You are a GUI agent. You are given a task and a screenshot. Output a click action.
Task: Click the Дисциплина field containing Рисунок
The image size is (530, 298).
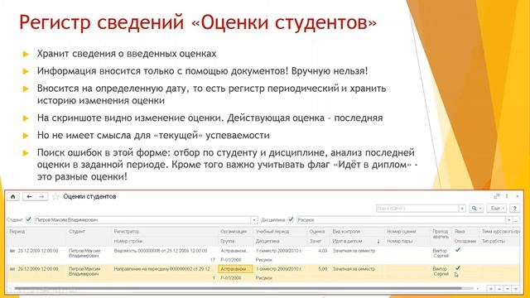(401, 220)
